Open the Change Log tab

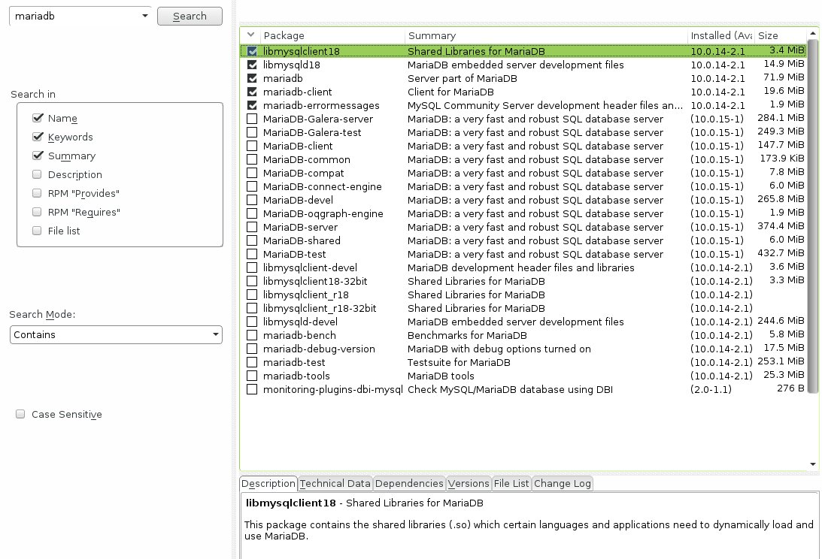tap(562, 483)
